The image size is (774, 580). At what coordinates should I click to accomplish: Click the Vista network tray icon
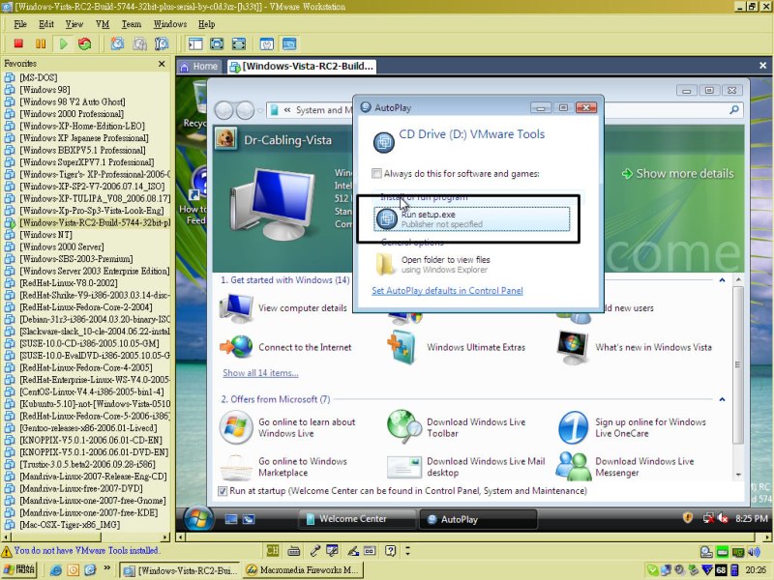point(708,518)
